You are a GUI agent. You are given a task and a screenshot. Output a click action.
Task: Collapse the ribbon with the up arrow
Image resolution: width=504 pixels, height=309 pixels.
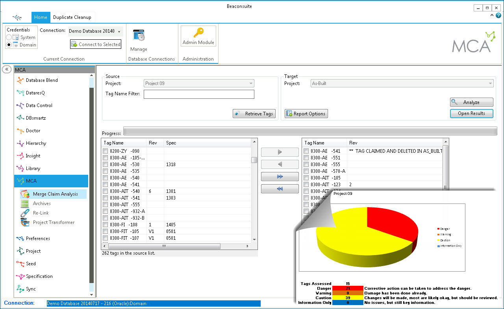point(492,15)
